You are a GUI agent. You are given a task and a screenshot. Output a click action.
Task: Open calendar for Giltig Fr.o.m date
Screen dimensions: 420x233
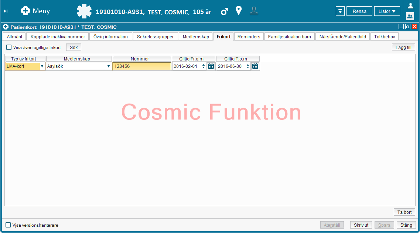click(x=211, y=66)
